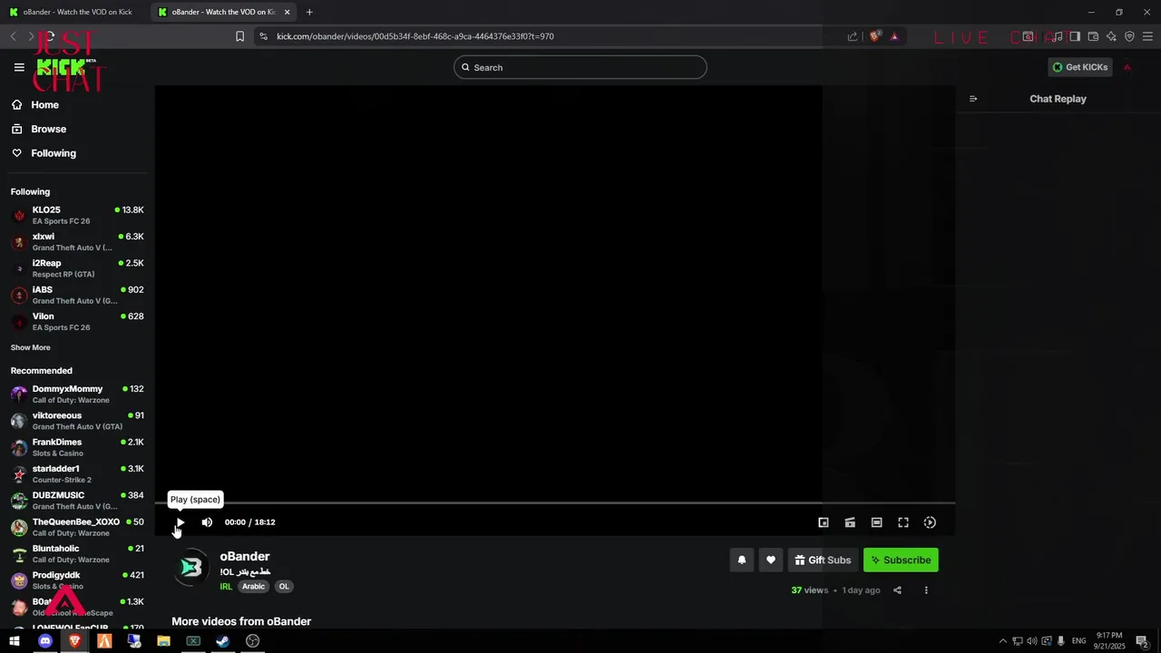The image size is (1161, 653).
Task: Open DUBZMUSIC recommended channel
Action: pyautogui.click(x=77, y=501)
